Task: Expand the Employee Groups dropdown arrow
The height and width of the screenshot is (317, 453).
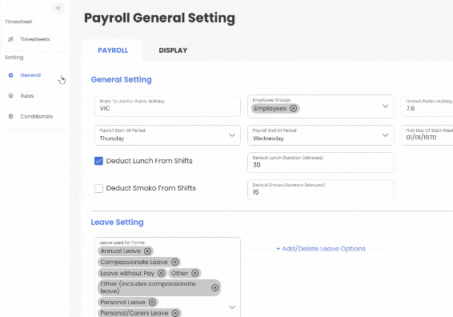Action: pyautogui.click(x=385, y=106)
